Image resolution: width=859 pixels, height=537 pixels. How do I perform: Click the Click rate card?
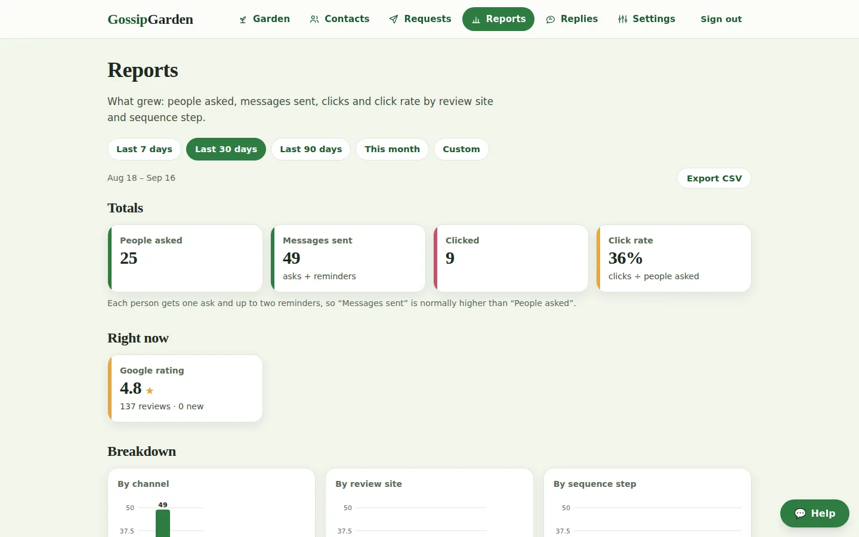674,258
